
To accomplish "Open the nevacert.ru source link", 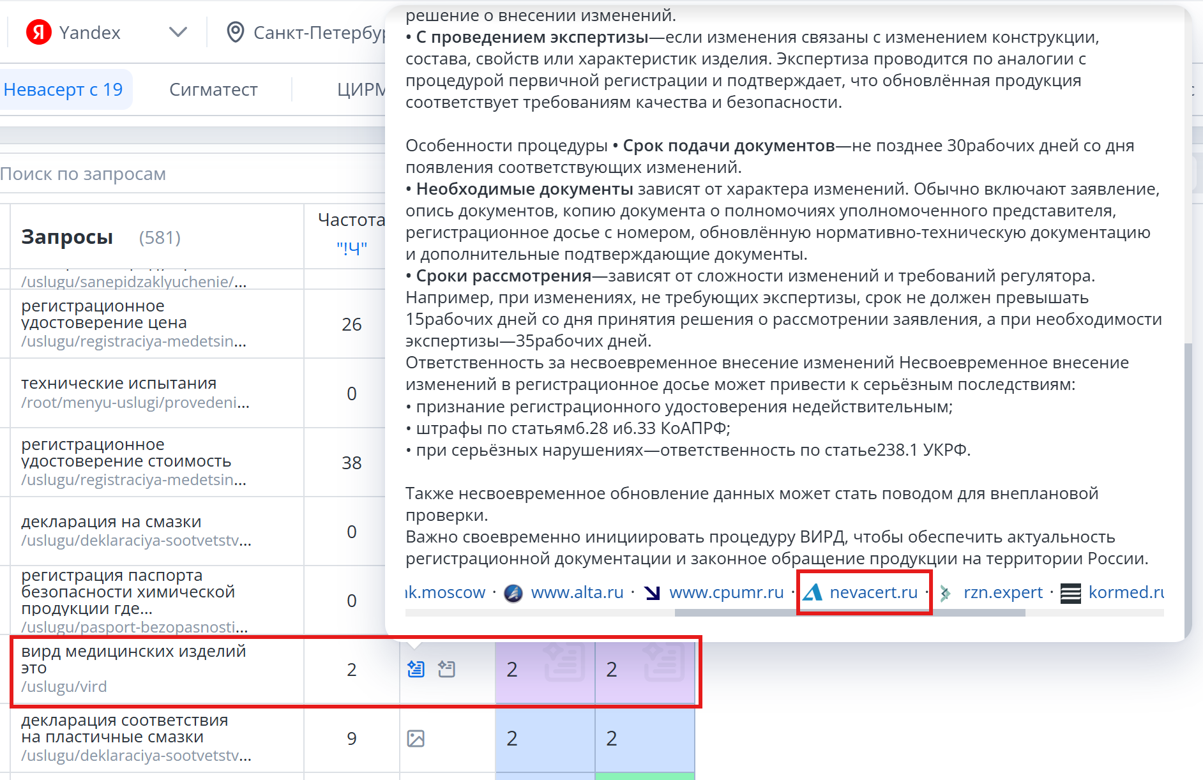I will (x=874, y=592).
